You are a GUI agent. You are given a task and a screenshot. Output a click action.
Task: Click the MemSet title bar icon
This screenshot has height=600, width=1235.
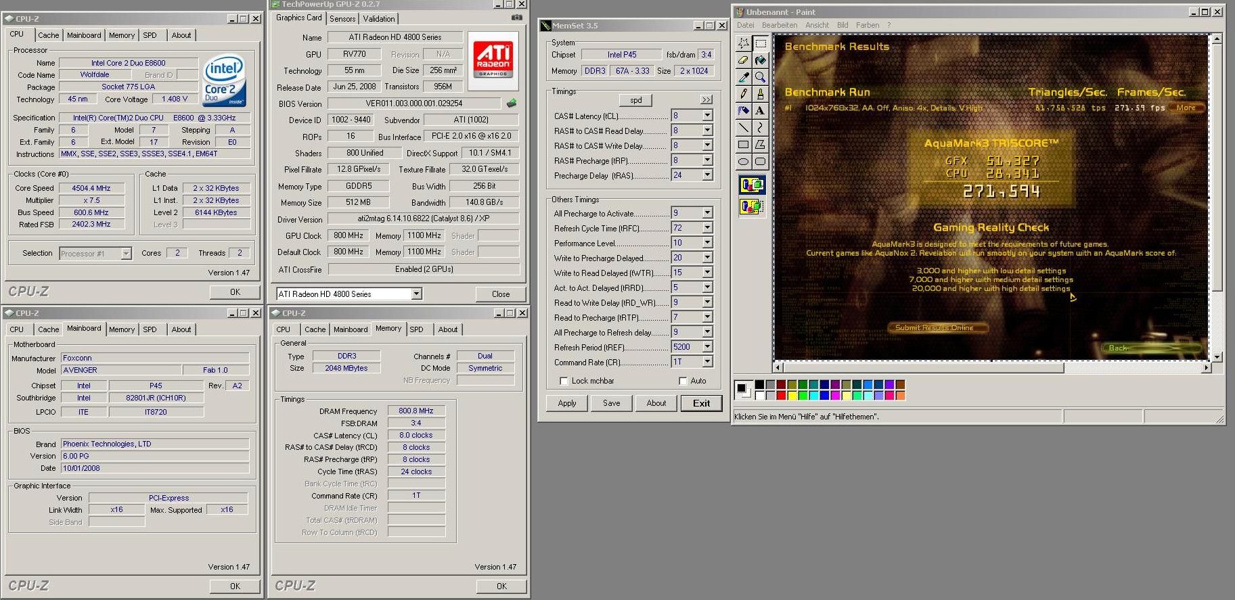point(545,26)
